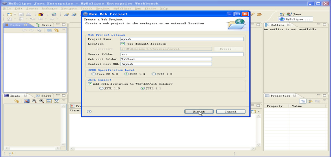
Task: Switch to the Java perspective
Action: [294, 14]
